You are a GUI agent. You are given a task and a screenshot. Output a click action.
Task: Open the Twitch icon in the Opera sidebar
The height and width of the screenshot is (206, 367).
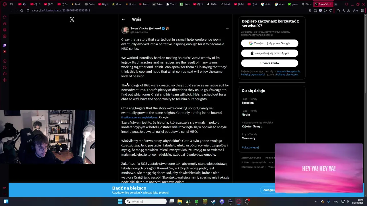click(x=5, y=45)
